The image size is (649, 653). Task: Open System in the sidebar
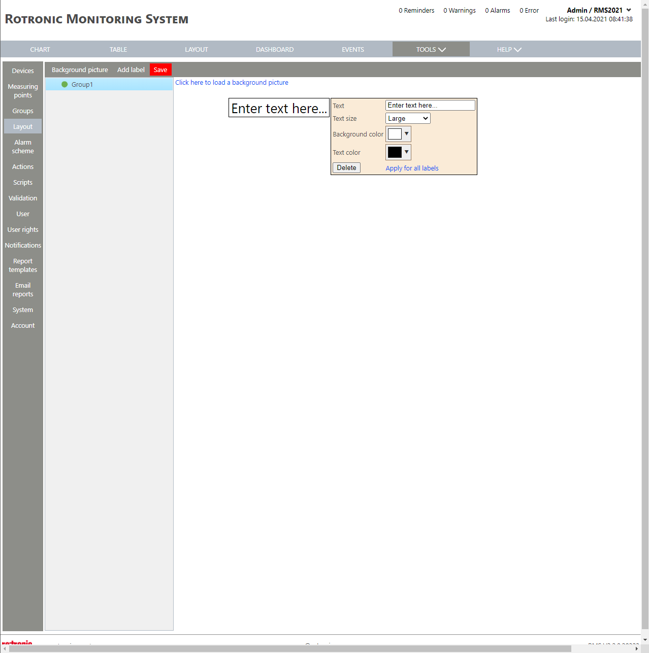[23, 310]
